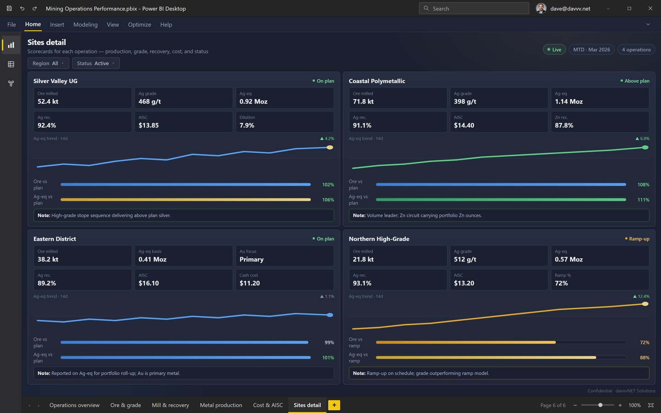Image resolution: width=661 pixels, height=413 pixels.
Task: Click the $11.20 Cash cost value
Action: [x=250, y=283]
